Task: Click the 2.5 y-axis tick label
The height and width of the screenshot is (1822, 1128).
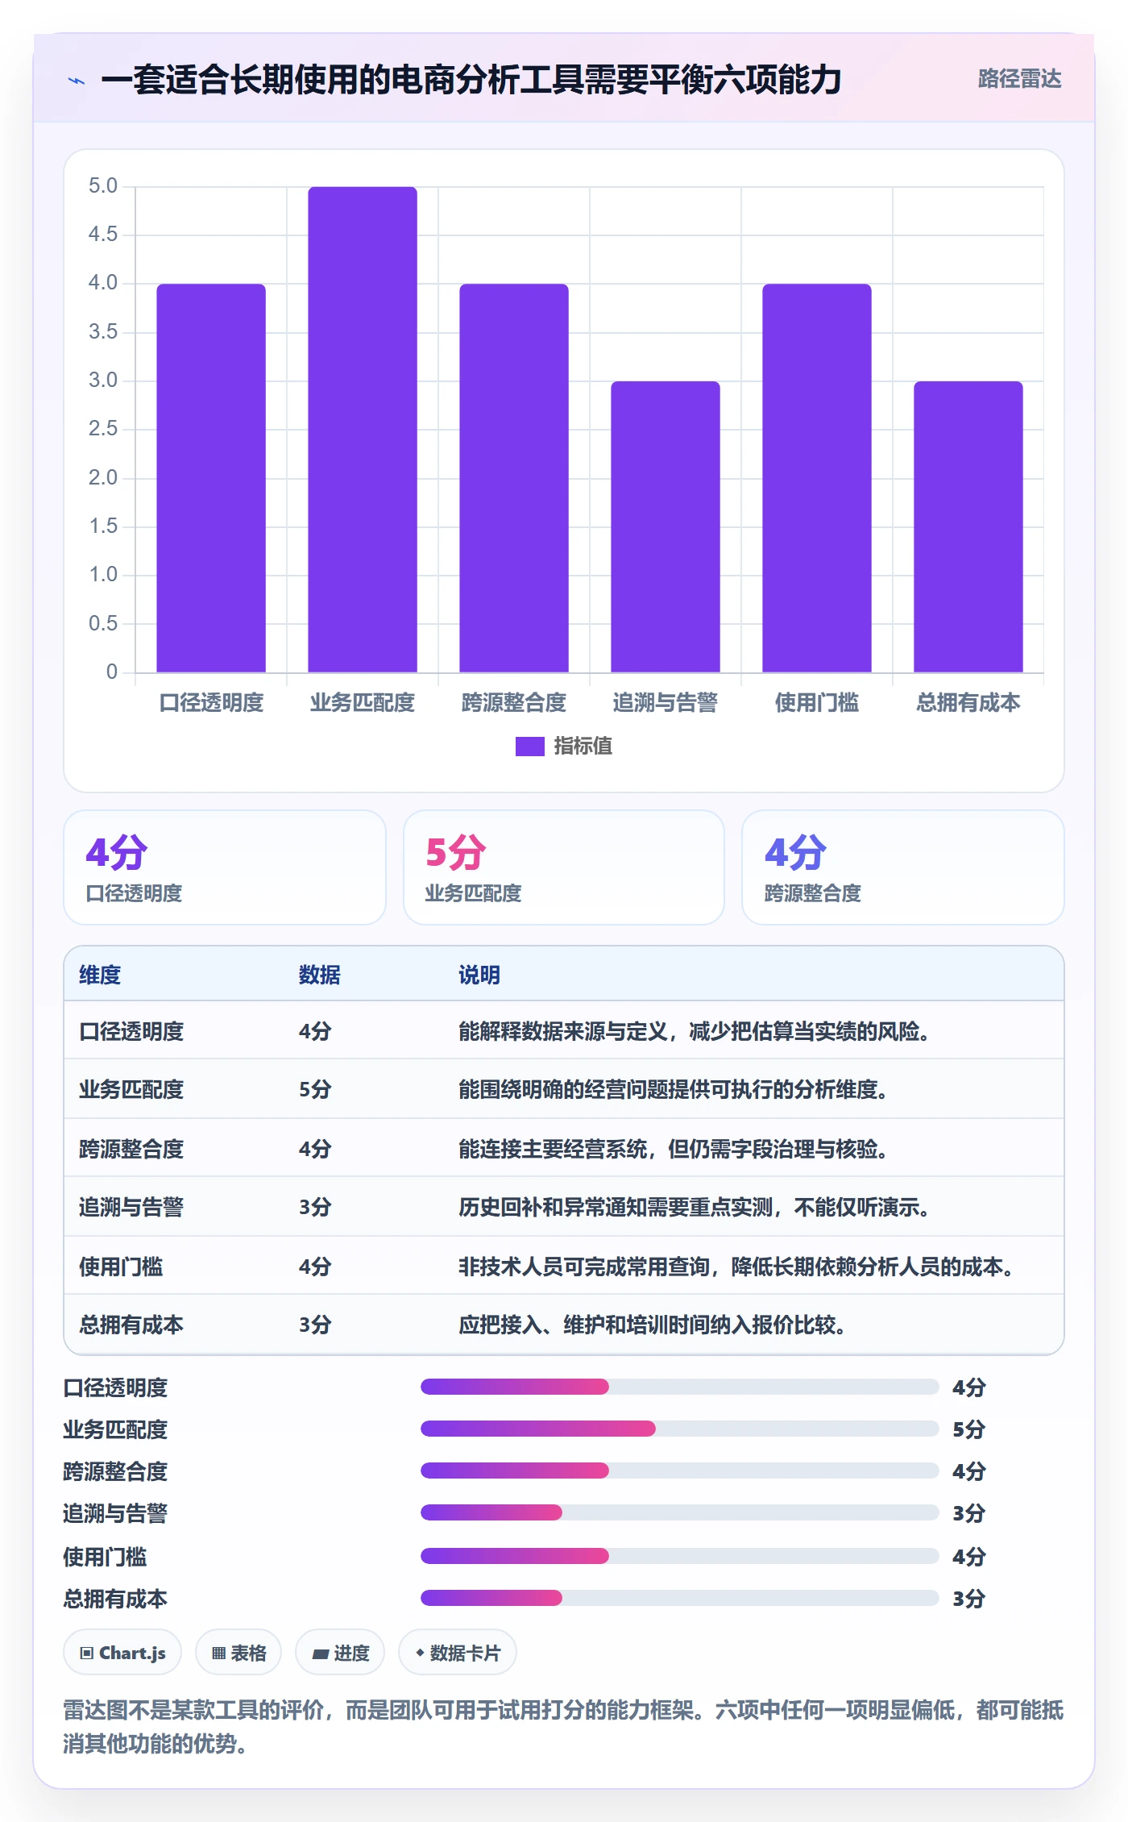Action: click(x=103, y=429)
